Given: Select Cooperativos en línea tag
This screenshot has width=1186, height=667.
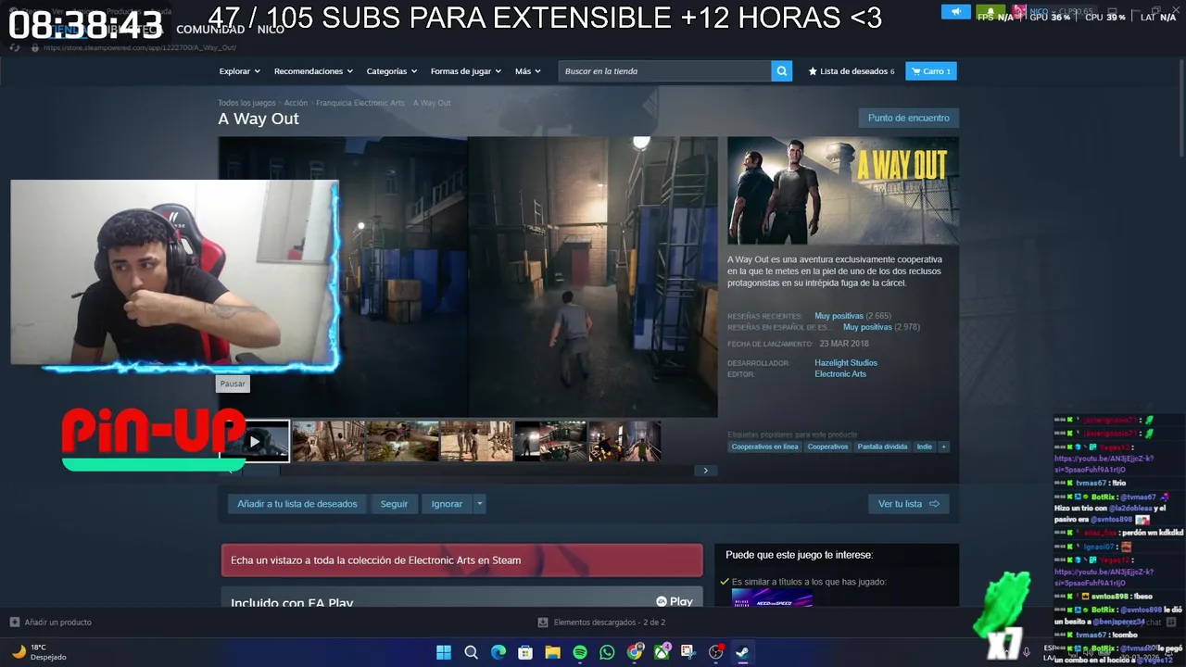Looking at the screenshot, I should 764,447.
